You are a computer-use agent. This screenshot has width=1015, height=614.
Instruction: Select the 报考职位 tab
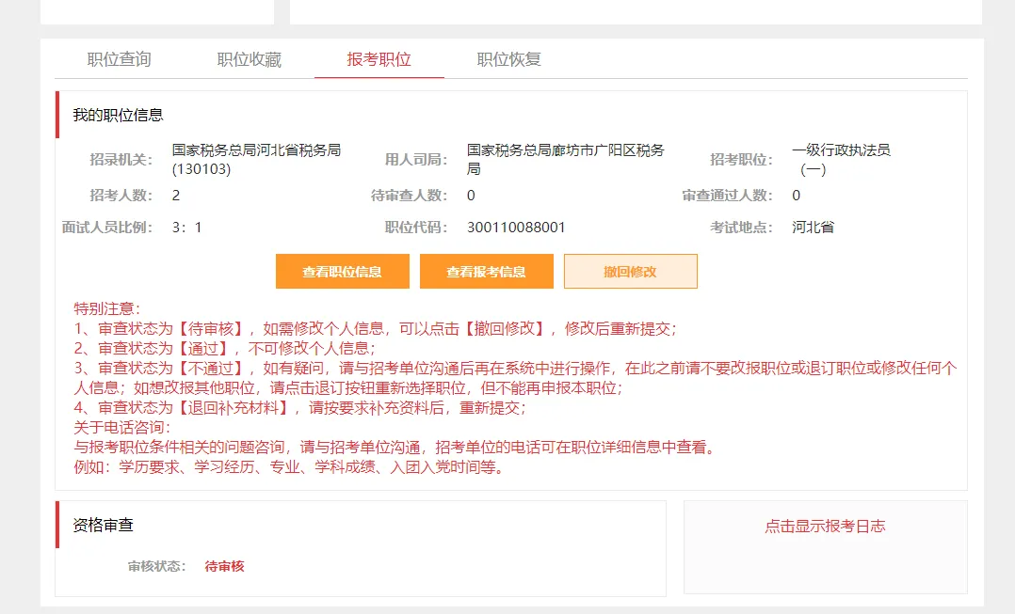379,59
